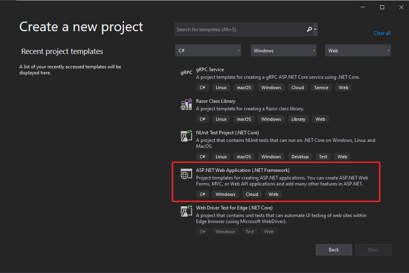This screenshot has width=409, height=273.
Task: Click the Web Driver Test for Edge icon
Action: 186,211
